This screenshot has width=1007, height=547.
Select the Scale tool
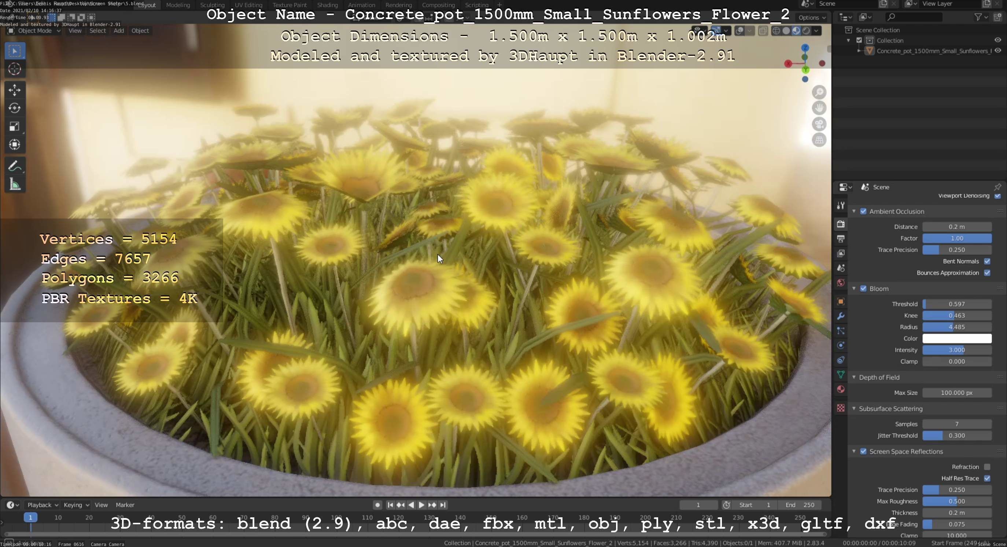(15, 126)
